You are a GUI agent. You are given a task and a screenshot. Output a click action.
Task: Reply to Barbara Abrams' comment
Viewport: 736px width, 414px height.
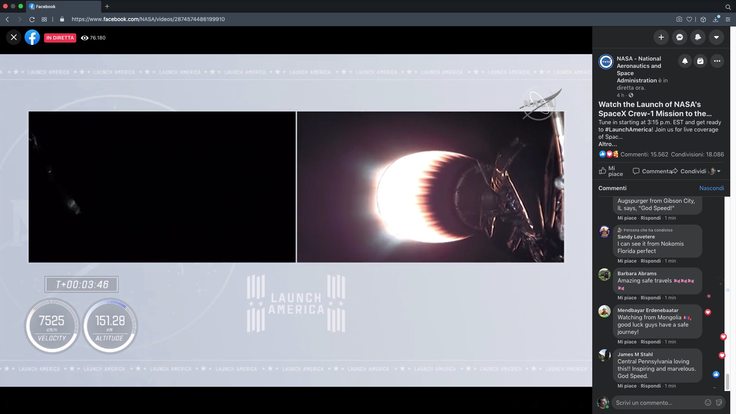pos(651,298)
